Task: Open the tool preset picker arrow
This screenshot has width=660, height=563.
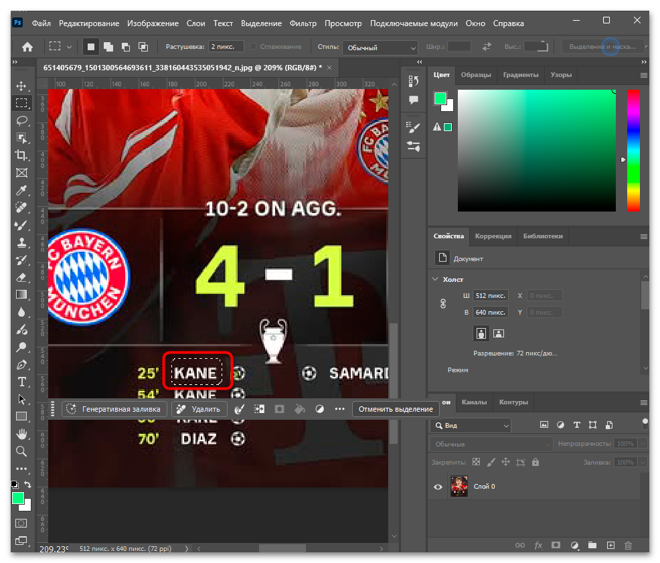Action: [69, 47]
